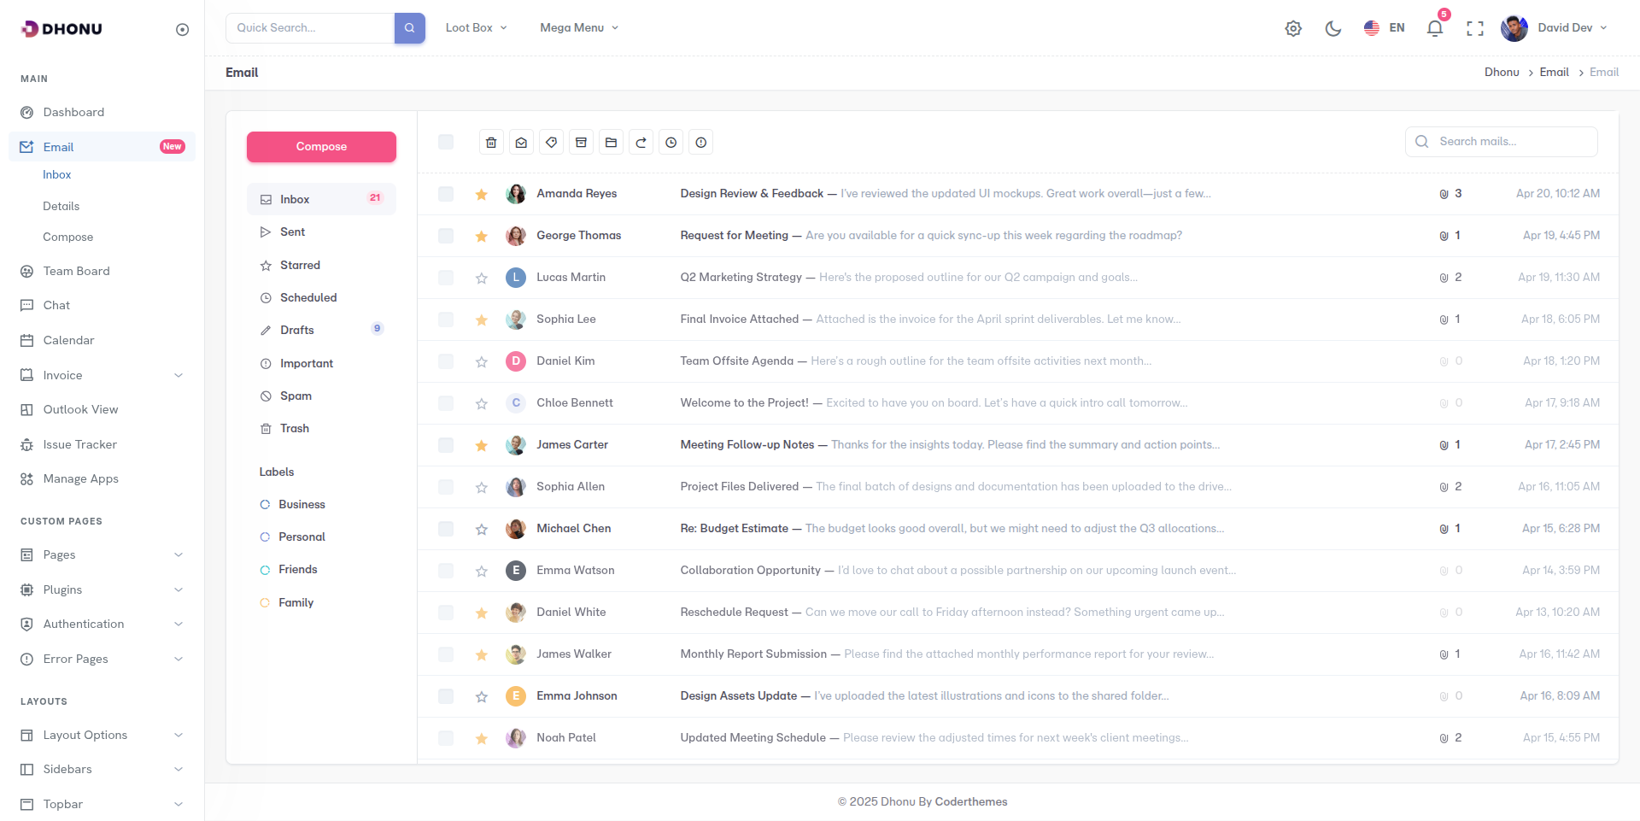Mark as read with open-envelope icon
The height and width of the screenshot is (821, 1640).
(521, 143)
